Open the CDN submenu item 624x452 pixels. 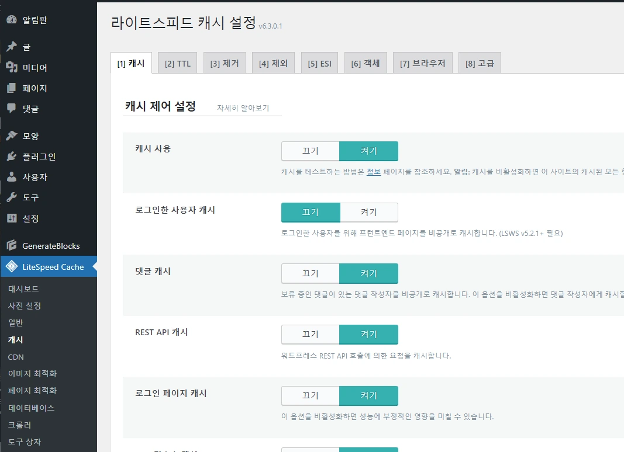[16, 357]
